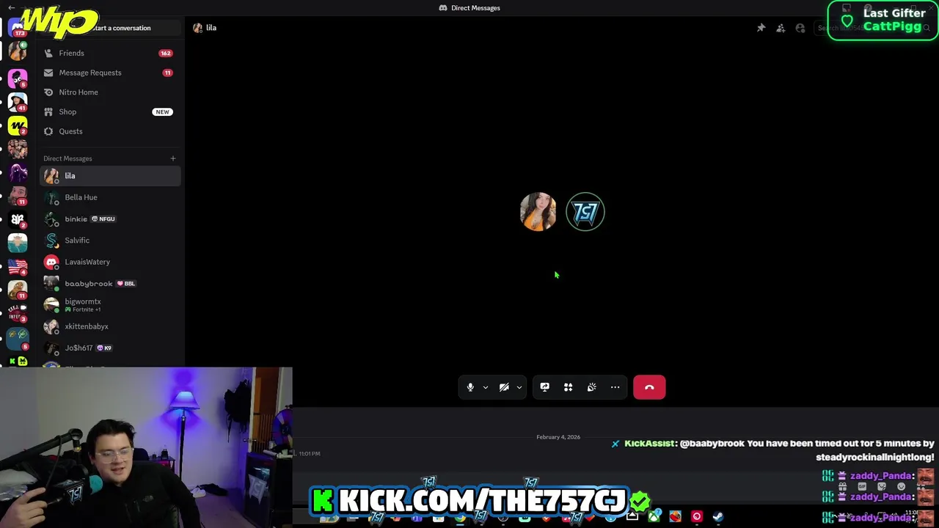Open Quests page

coord(110,131)
